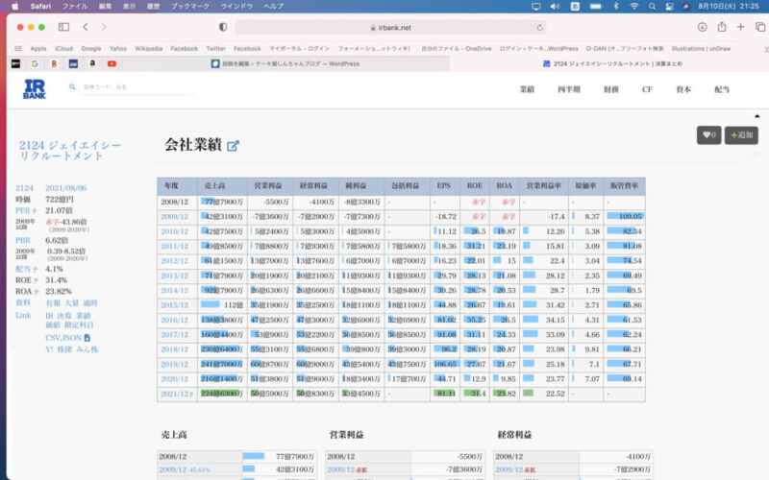Click the Twitter bookmark
Screen dimensions: 769x480
coord(215,49)
